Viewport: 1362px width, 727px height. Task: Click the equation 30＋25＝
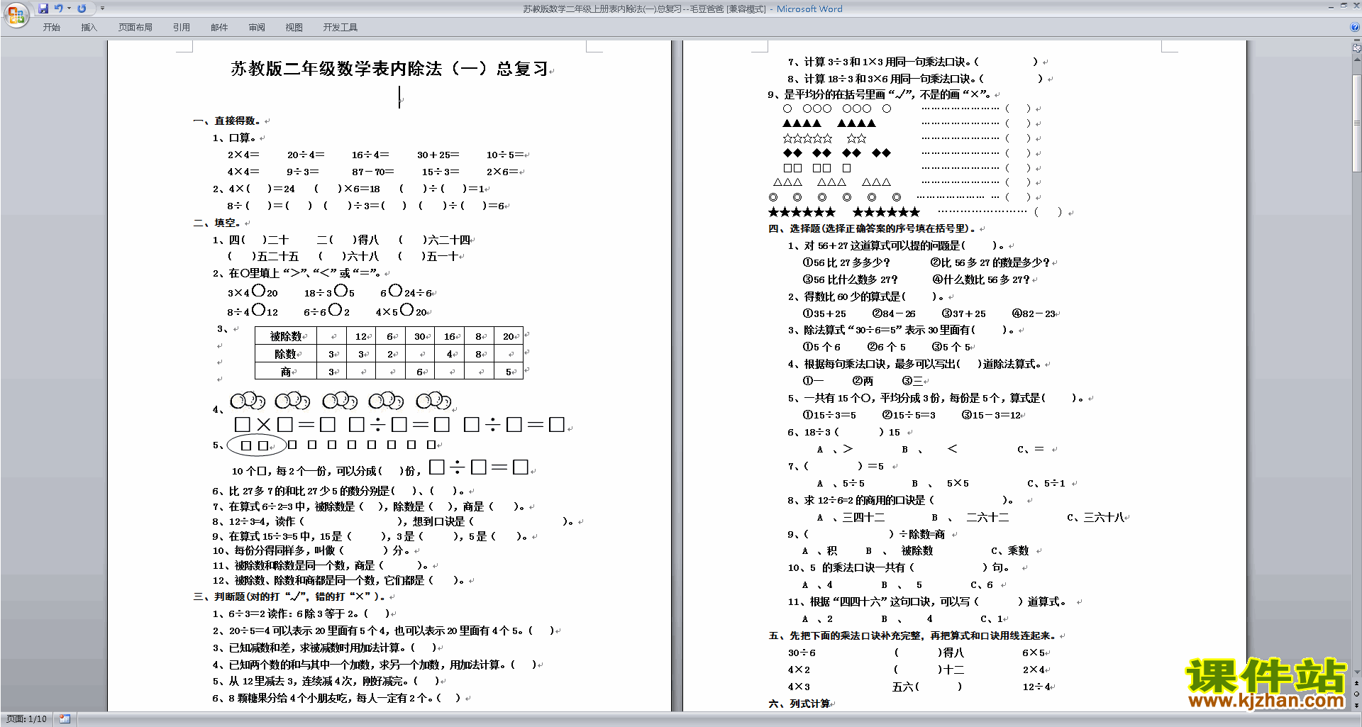pos(438,155)
